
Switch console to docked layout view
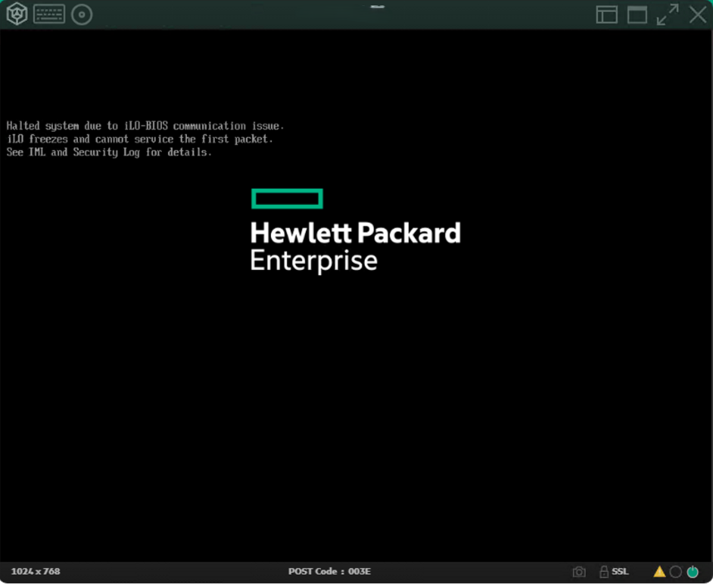(x=606, y=14)
